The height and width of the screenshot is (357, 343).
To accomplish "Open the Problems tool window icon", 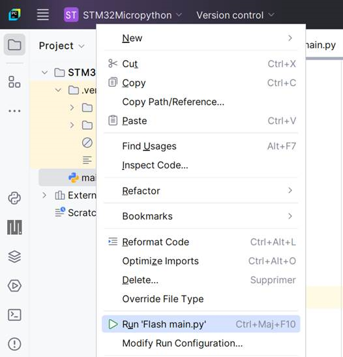I will pos(14,344).
